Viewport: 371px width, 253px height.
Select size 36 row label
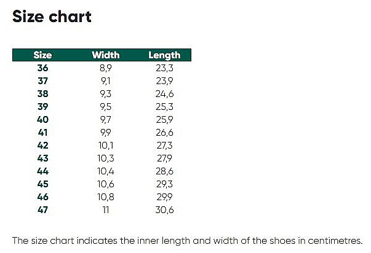(x=42, y=68)
